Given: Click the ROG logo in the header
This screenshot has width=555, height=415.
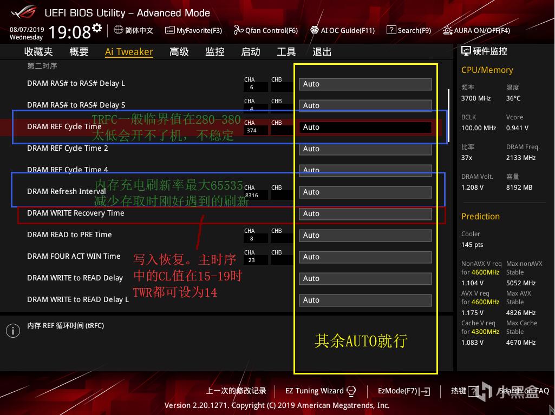Looking at the screenshot, I should pyautogui.click(x=23, y=12).
